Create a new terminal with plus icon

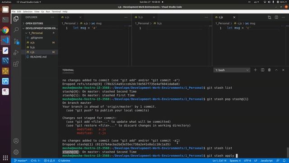click(255, 70)
